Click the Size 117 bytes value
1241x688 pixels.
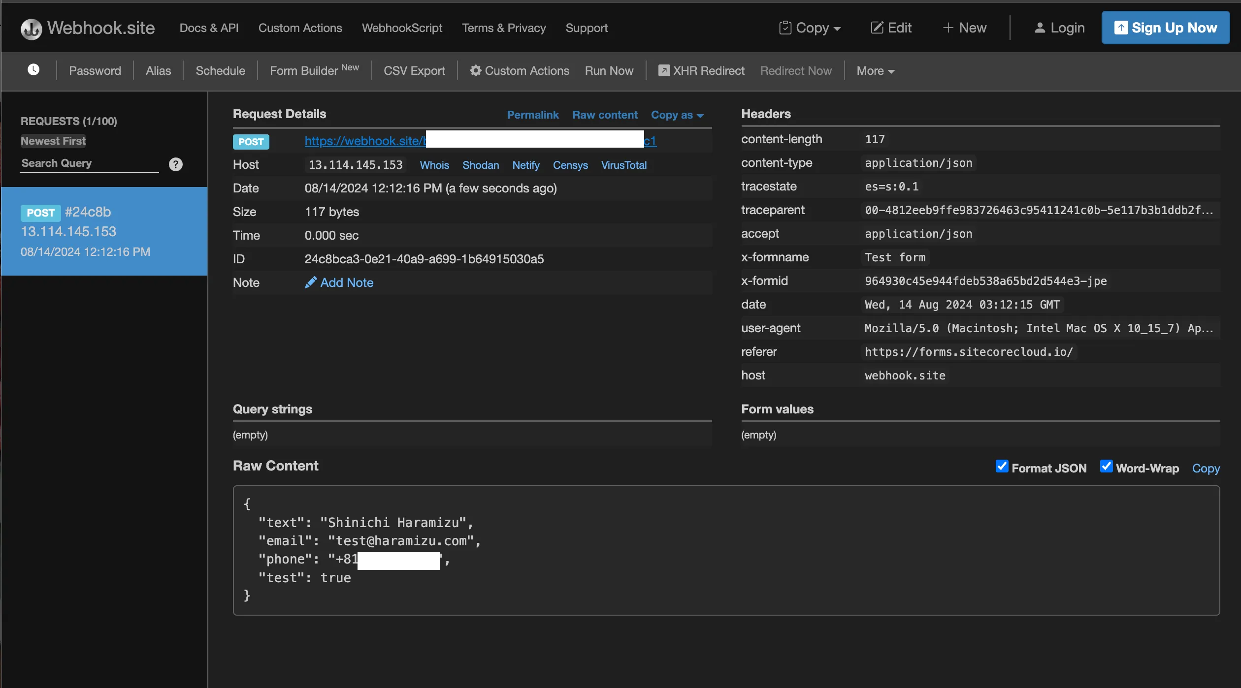pos(331,212)
